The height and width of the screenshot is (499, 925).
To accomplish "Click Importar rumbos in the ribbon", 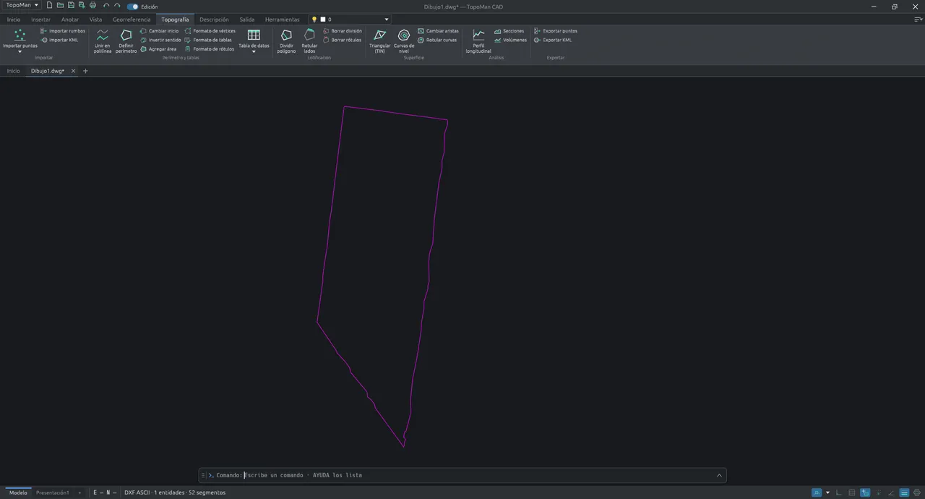I will pyautogui.click(x=63, y=31).
